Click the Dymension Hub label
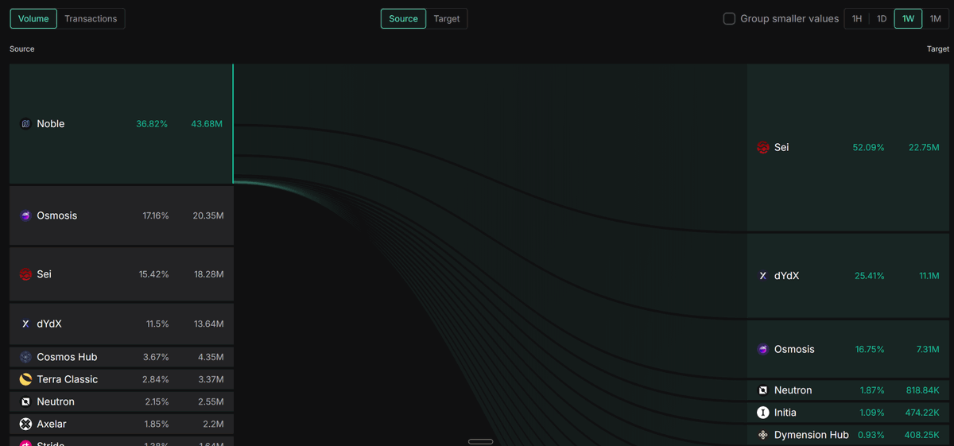The width and height of the screenshot is (954, 446). (812, 435)
